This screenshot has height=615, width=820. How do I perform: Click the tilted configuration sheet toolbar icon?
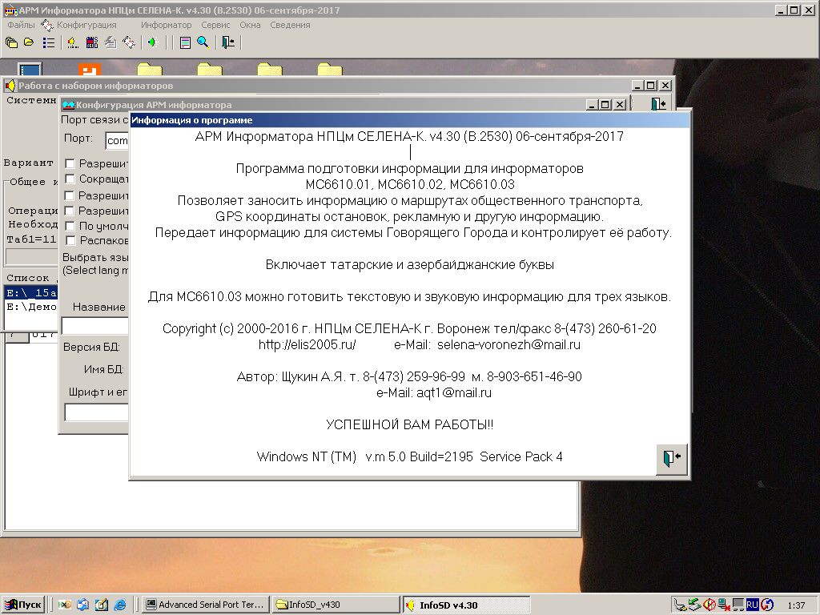[129, 42]
